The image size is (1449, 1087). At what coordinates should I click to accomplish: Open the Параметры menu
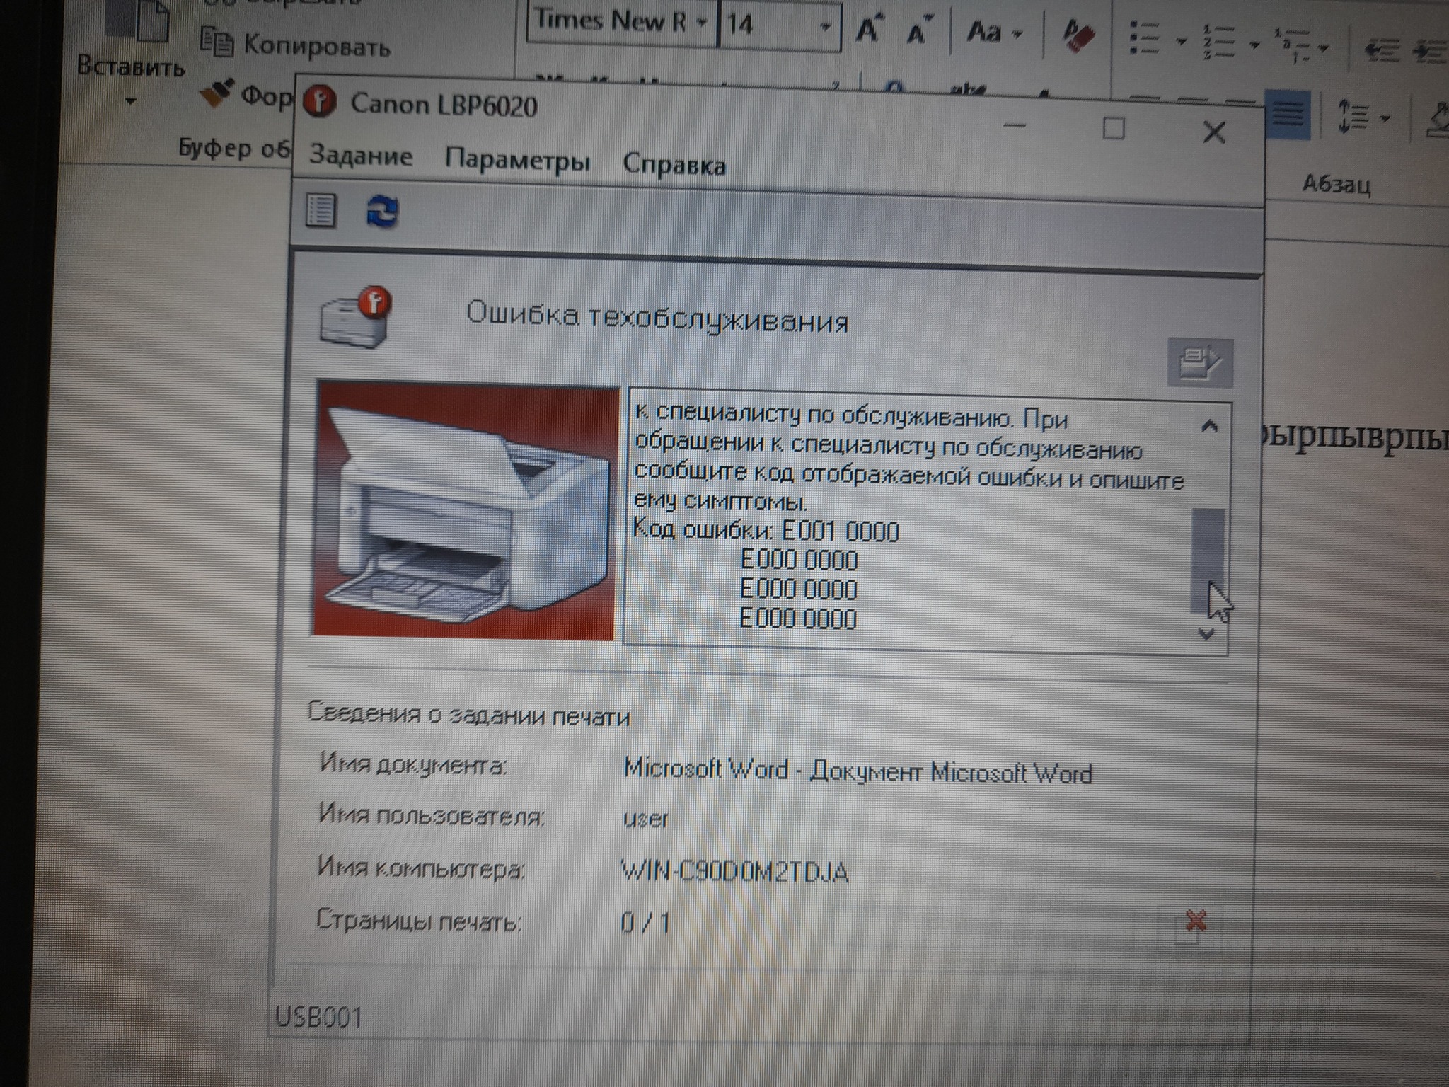click(x=516, y=160)
